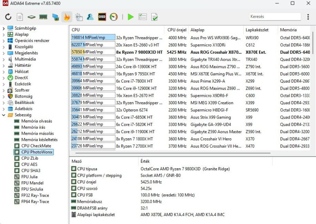Select the Memóriabusz detail row
Viewport: 316px width, 224px height.
pos(171,201)
